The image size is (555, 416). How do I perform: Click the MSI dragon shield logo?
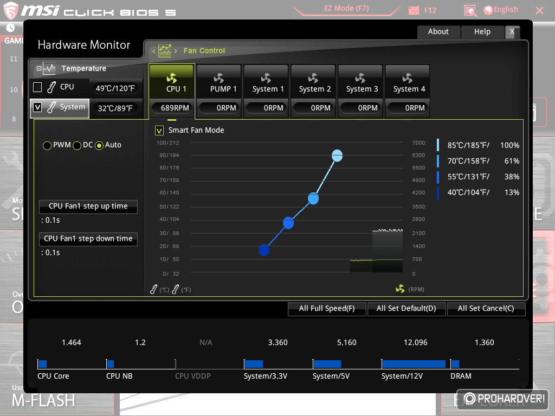click(11, 11)
